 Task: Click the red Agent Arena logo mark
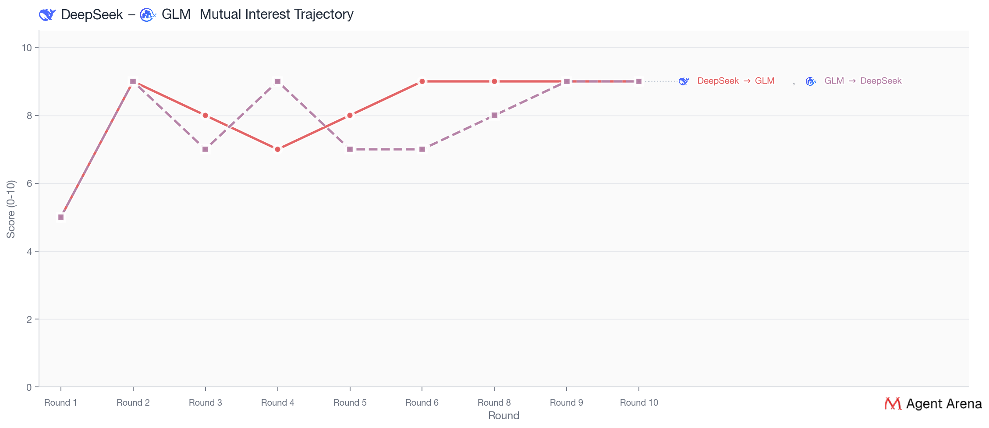pos(893,403)
